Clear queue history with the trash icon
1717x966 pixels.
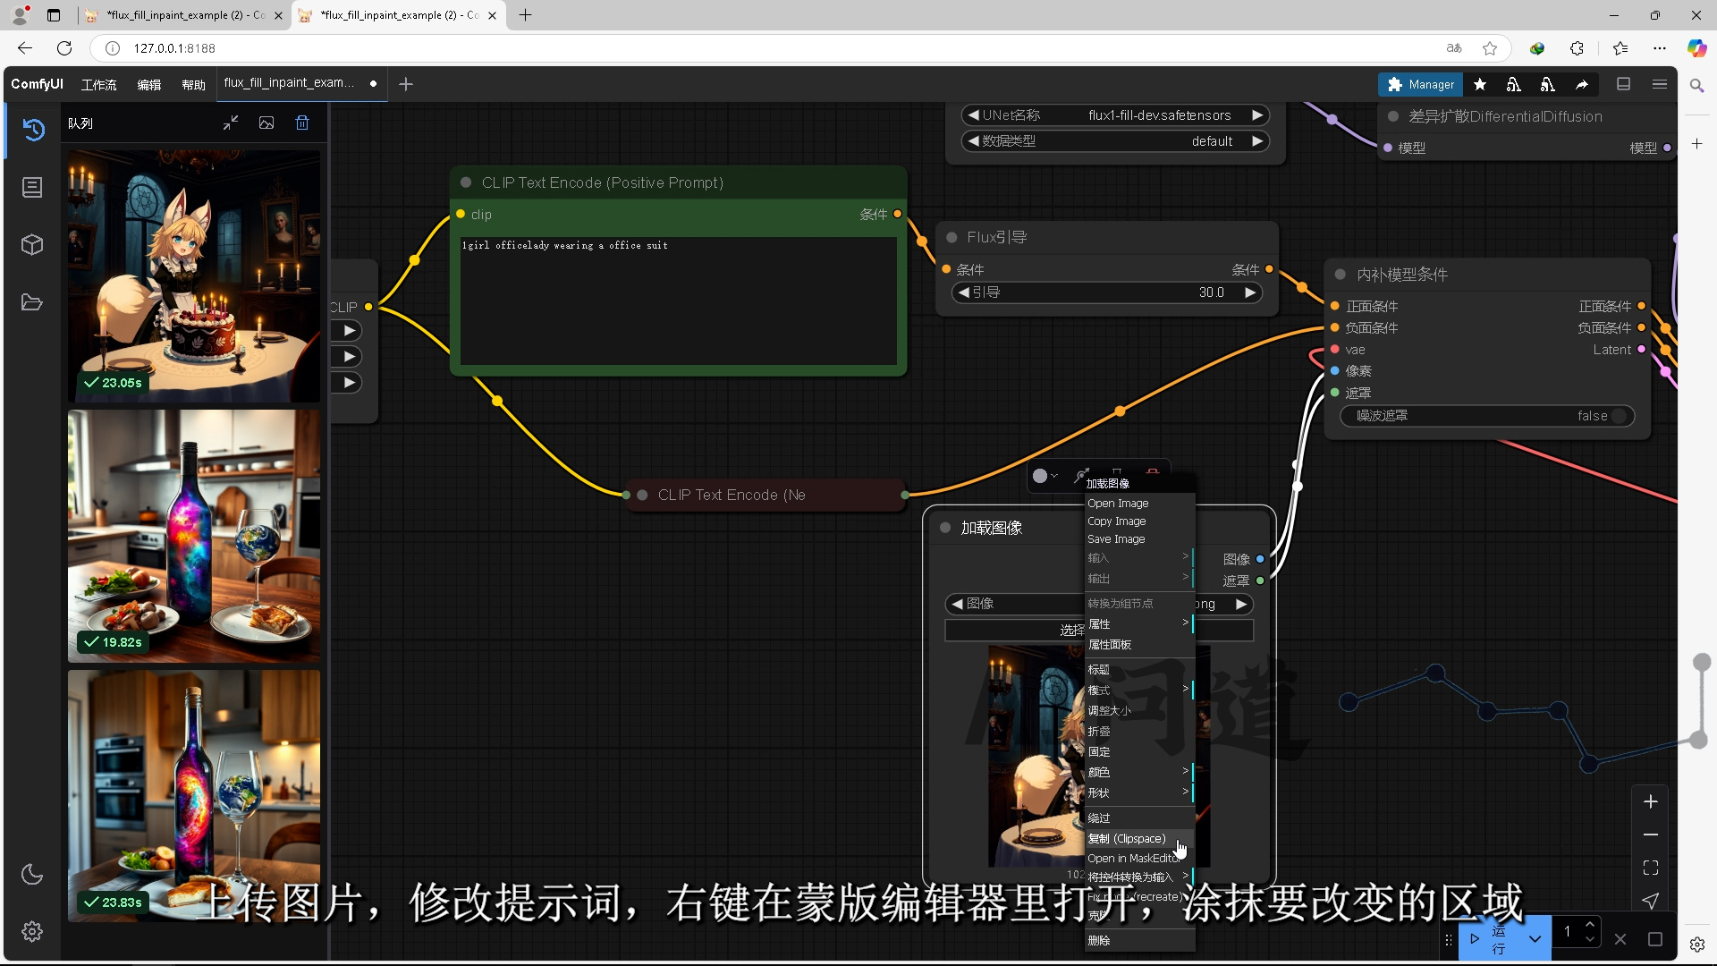pyautogui.click(x=302, y=123)
